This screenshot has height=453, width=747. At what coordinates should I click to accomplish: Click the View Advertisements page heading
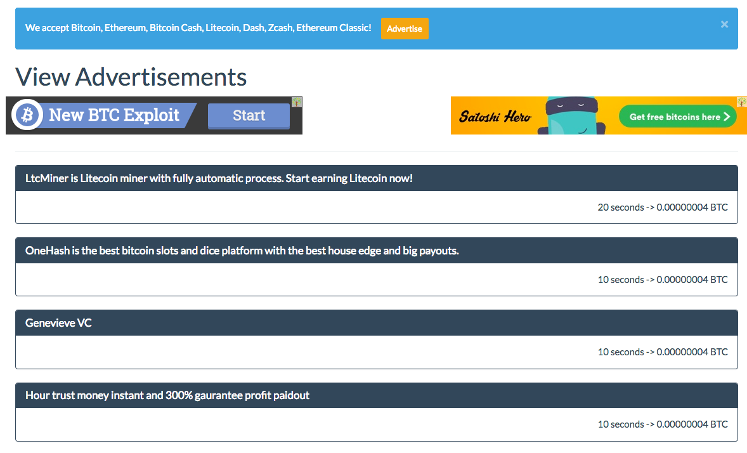(131, 77)
